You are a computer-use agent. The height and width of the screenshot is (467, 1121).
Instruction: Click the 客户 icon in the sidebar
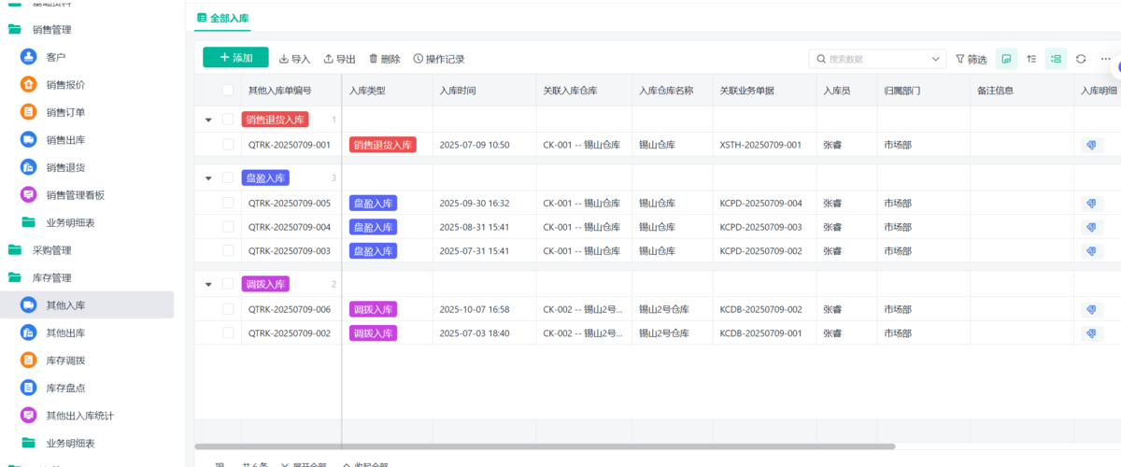29,57
